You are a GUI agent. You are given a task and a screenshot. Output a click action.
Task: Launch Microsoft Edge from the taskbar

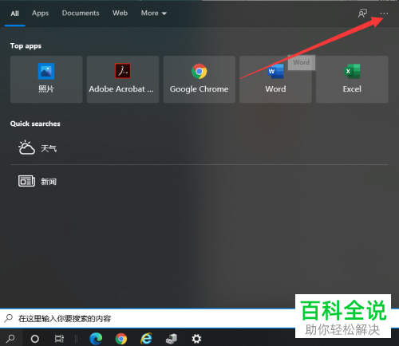pyautogui.click(x=96, y=339)
